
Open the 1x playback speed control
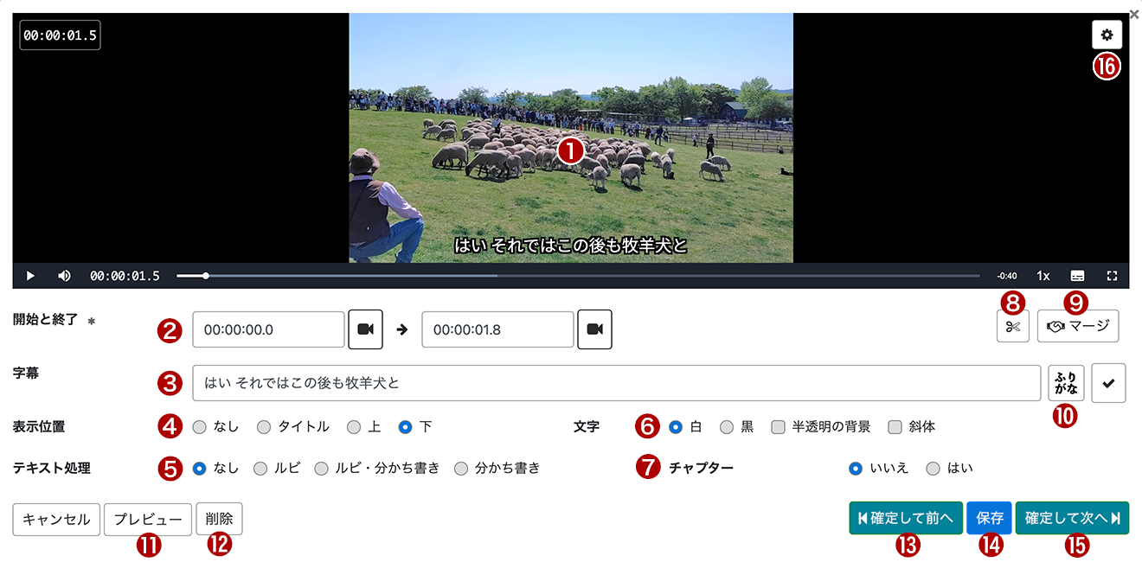[1043, 275]
